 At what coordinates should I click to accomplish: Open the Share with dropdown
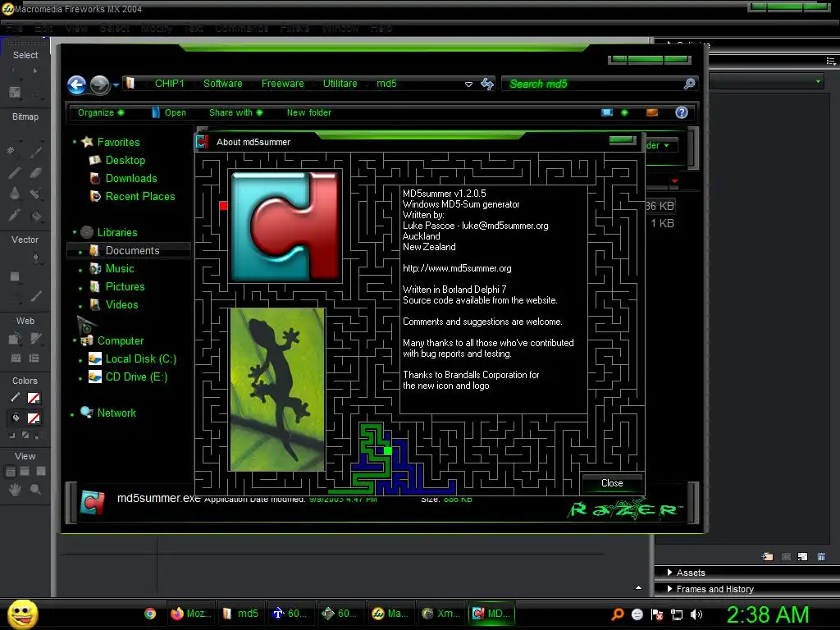(x=235, y=112)
